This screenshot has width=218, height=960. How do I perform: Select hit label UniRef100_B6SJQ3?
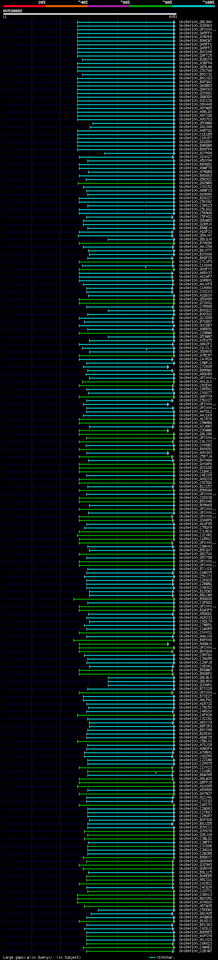click(196, 78)
